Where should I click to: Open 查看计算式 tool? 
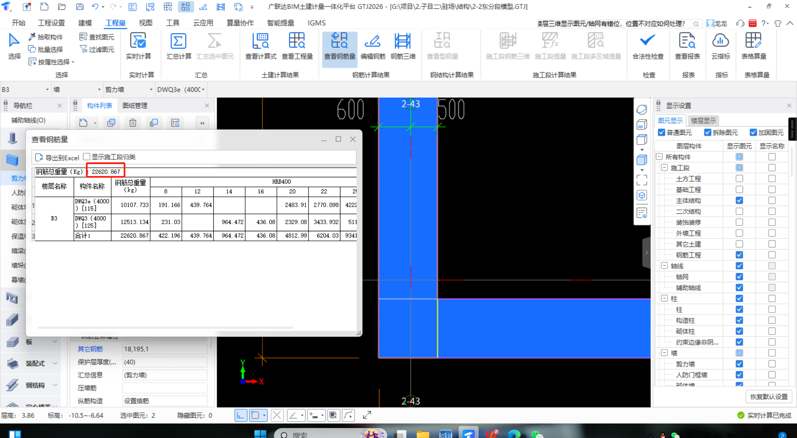261,46
